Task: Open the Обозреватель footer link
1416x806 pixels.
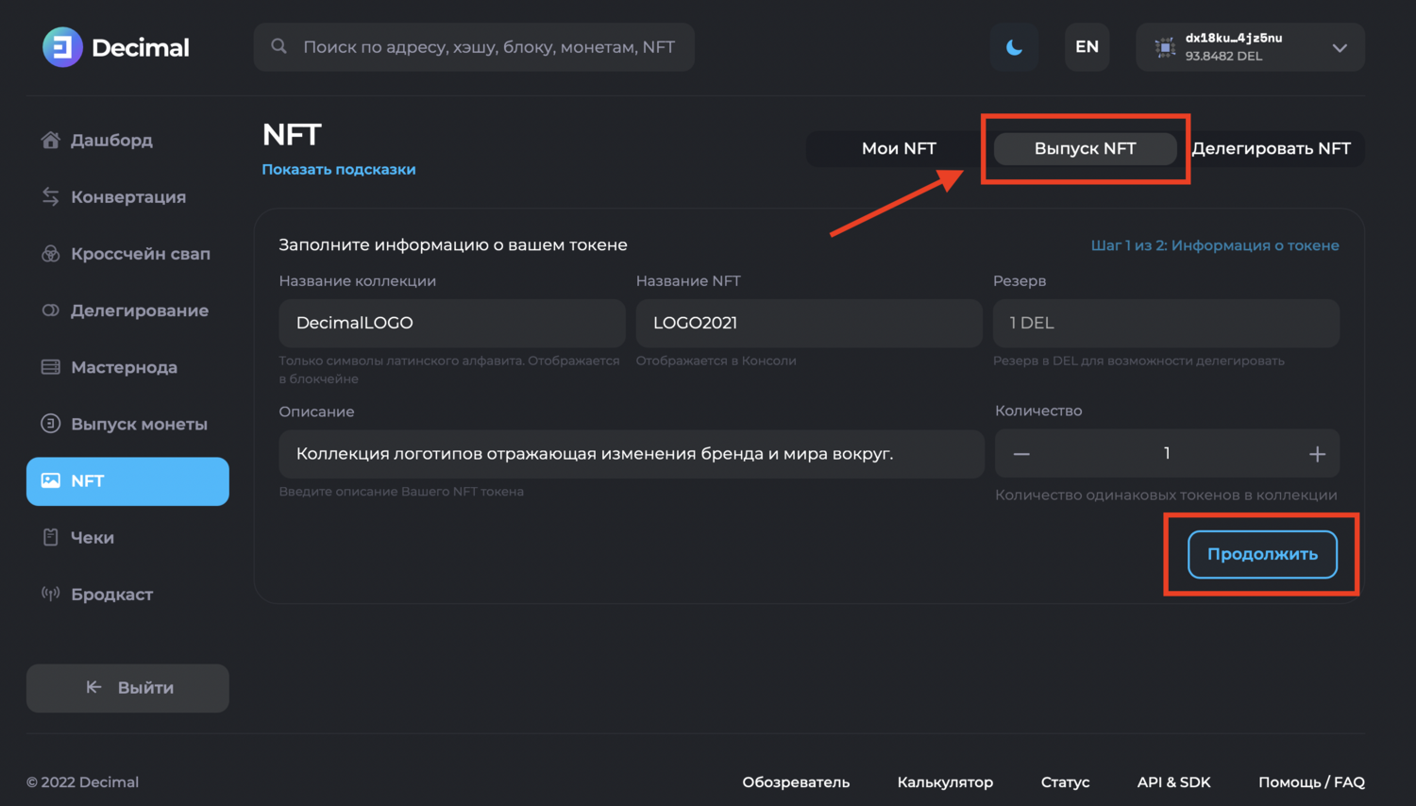Action: 796,782
